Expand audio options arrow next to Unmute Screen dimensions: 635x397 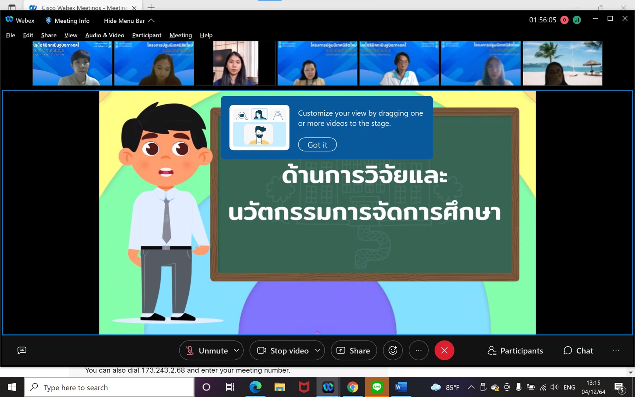tap(237, 350)
